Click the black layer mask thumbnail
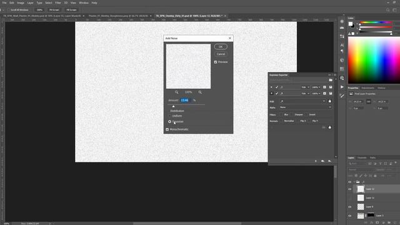This screenshot has width=400, height=225. click(x=371, y=216)
